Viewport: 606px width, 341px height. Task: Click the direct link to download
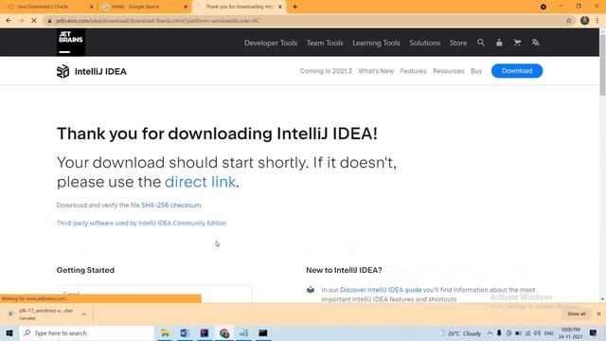point(200,182)
